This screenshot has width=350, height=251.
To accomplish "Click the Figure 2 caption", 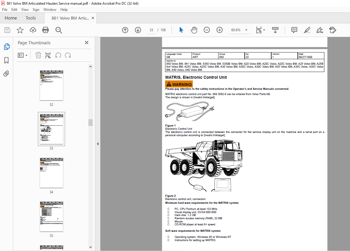I will tap(170, 196).
